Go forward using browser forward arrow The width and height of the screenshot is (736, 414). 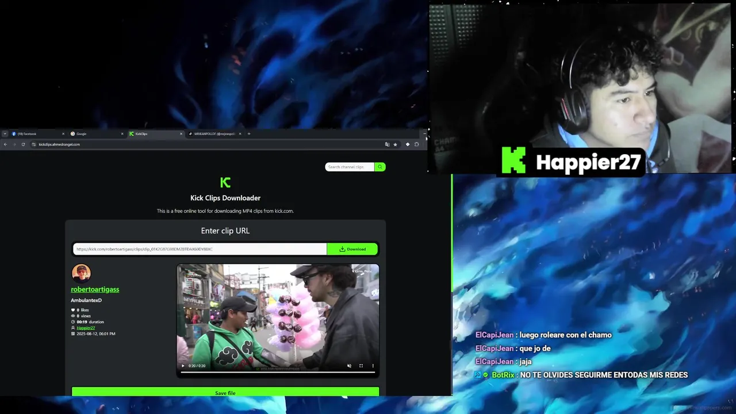click(14, 144)
